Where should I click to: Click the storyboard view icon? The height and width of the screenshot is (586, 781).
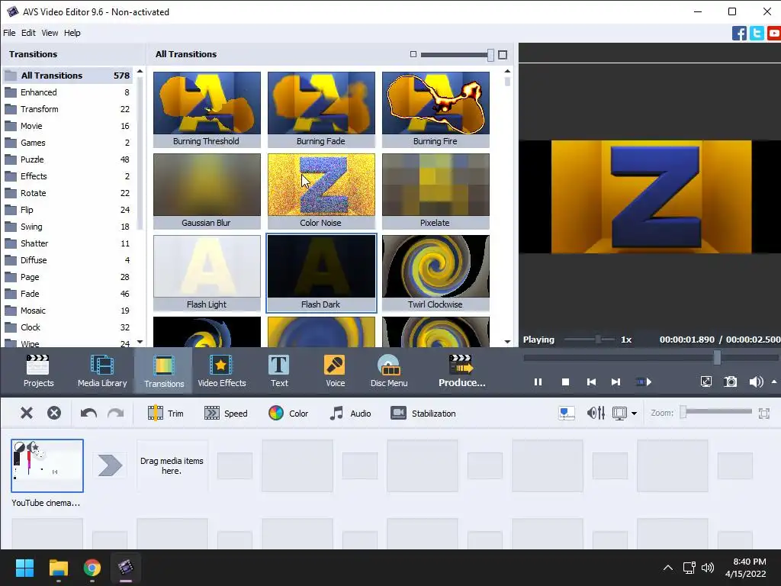tap(567, 413)
